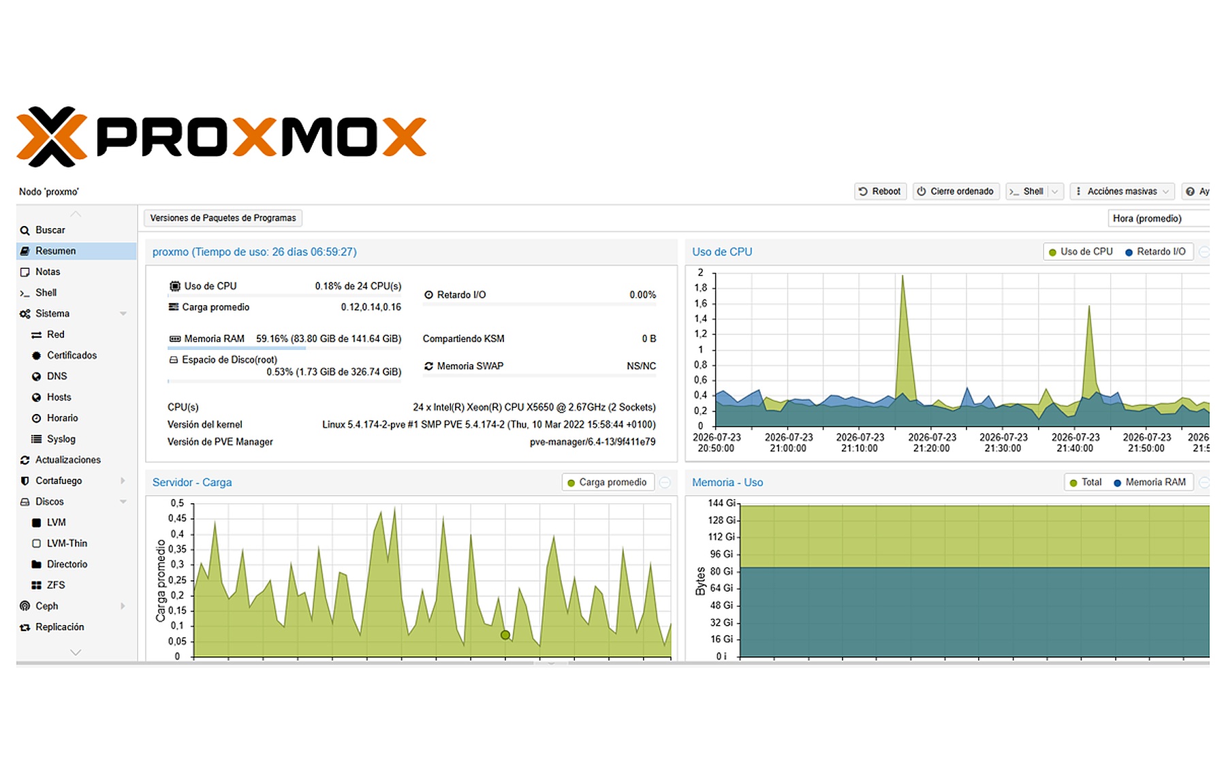Viewport: 1226px width, 766px height.
Task: Open the Acciones masivas dropdown
Action: coord(1122,192)
